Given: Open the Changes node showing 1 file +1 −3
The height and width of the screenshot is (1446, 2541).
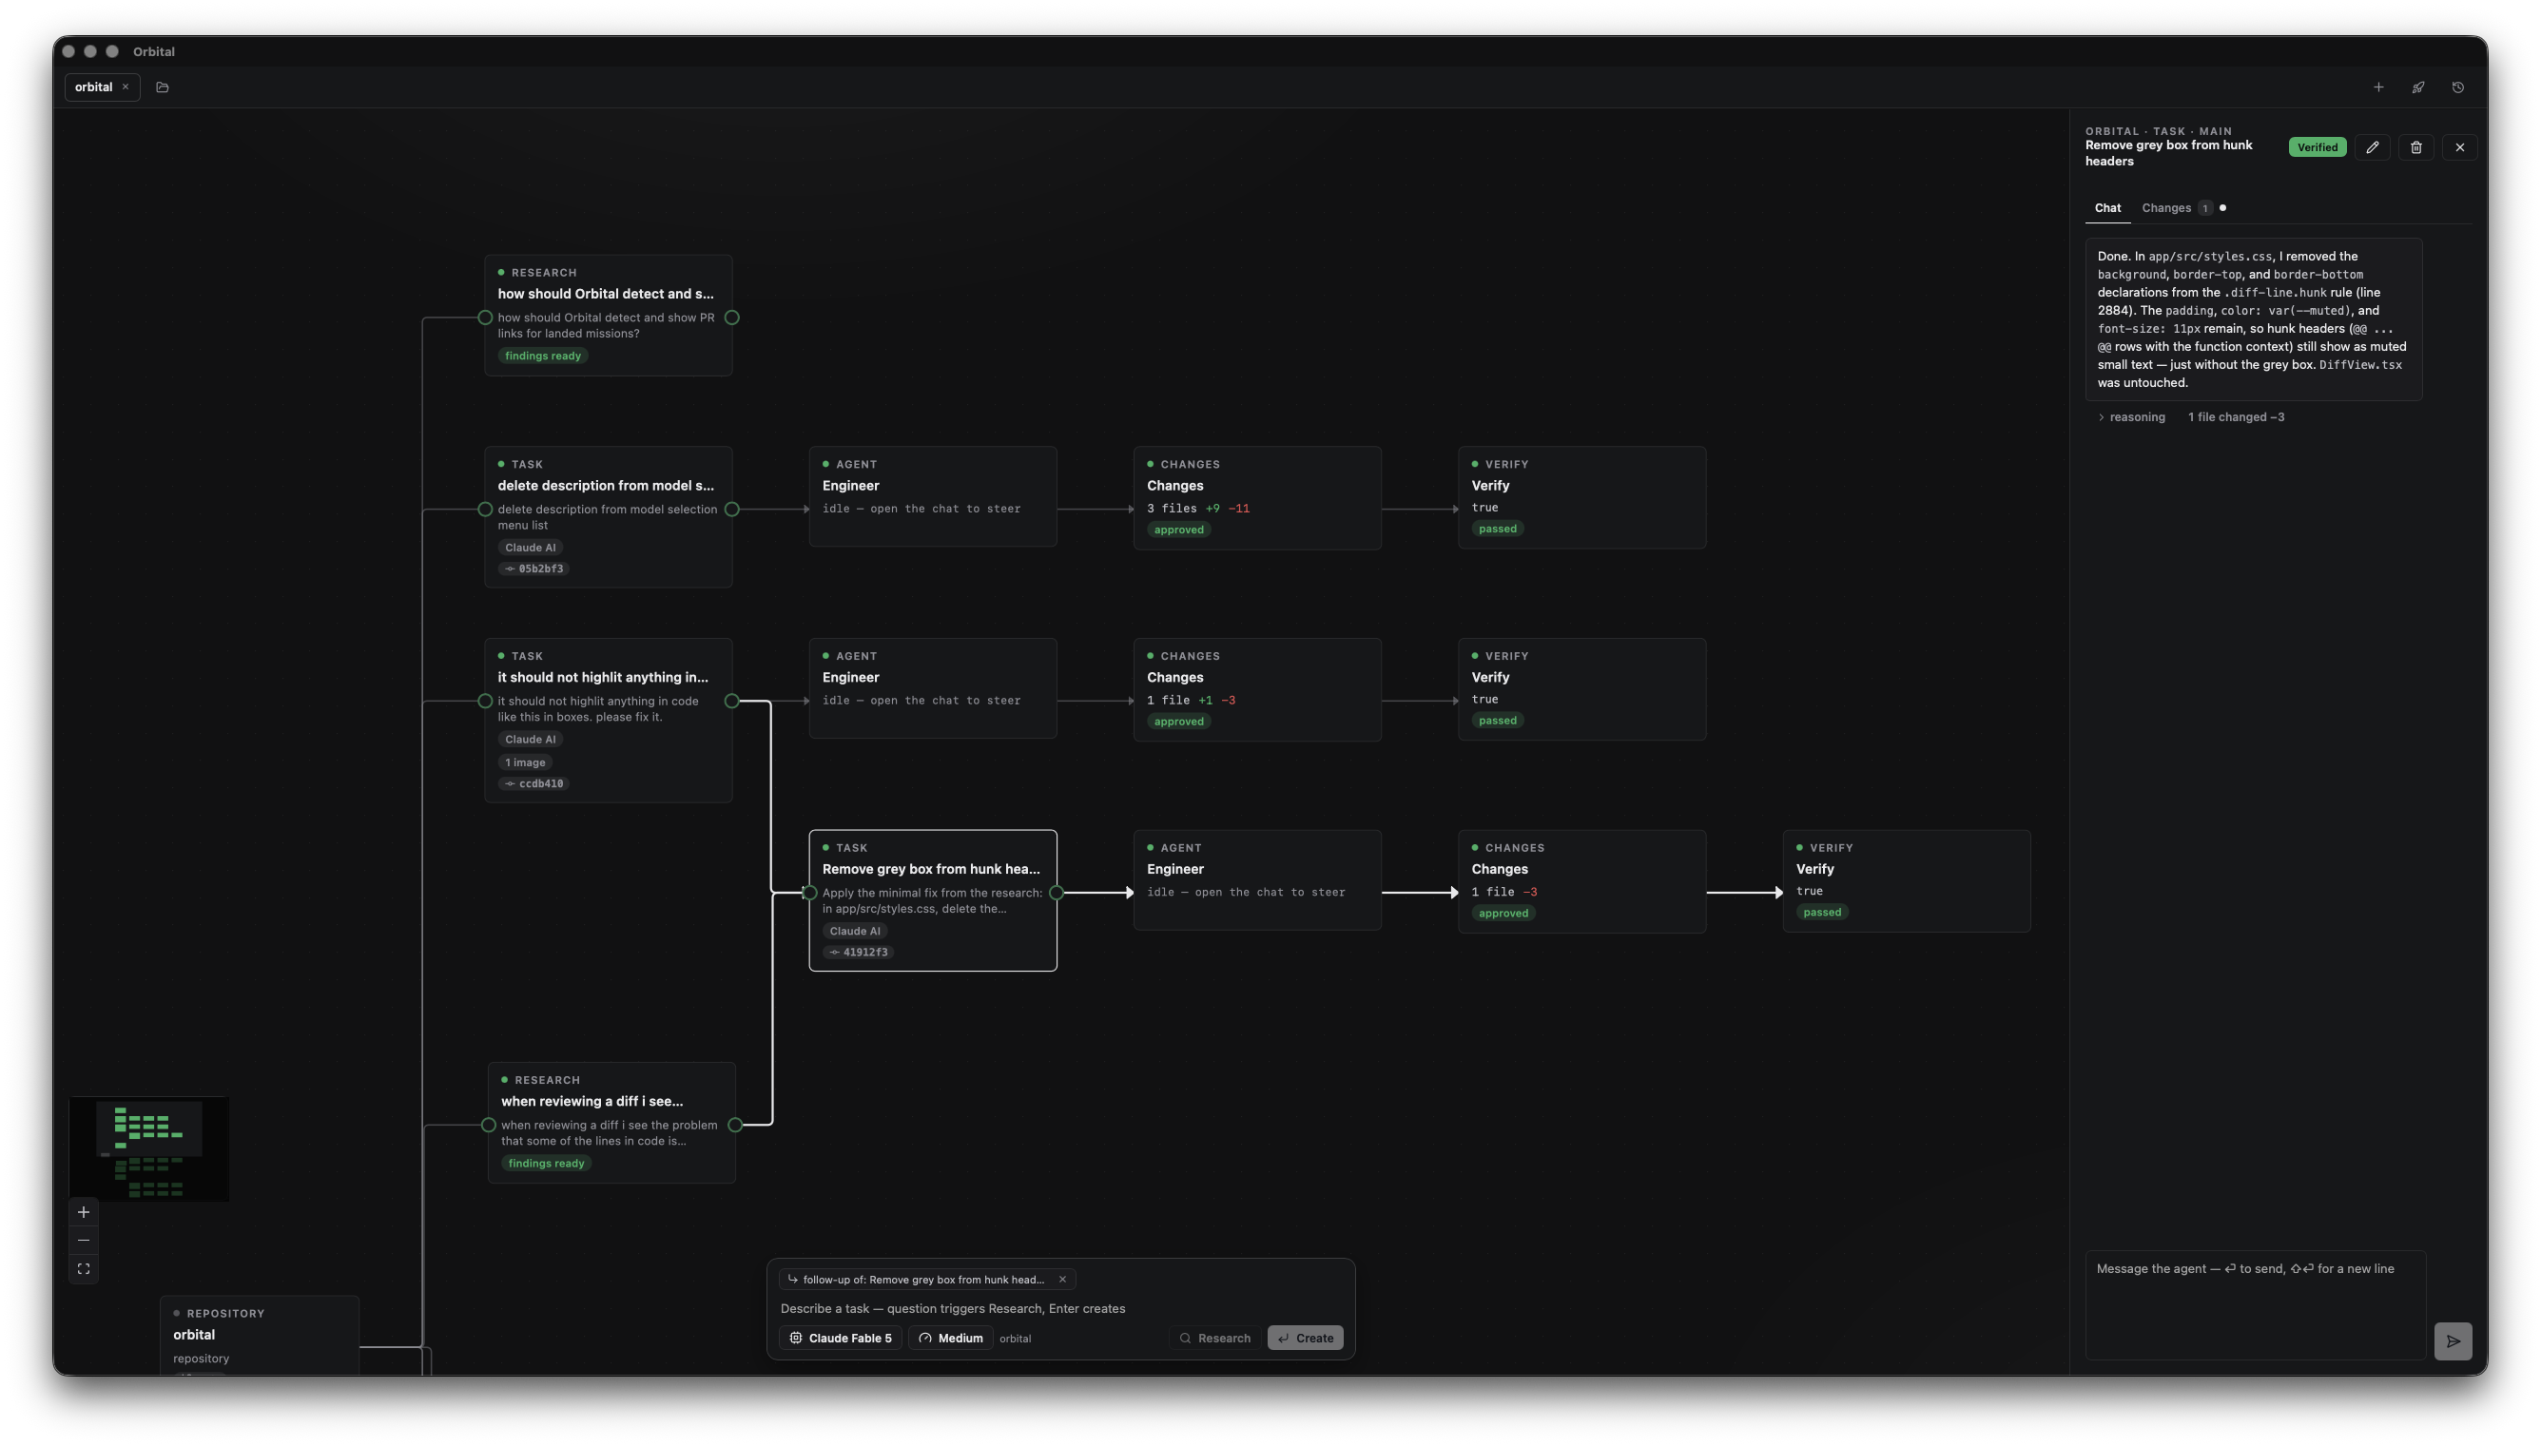Looking at the screenshot, I should coord(1256,689).
